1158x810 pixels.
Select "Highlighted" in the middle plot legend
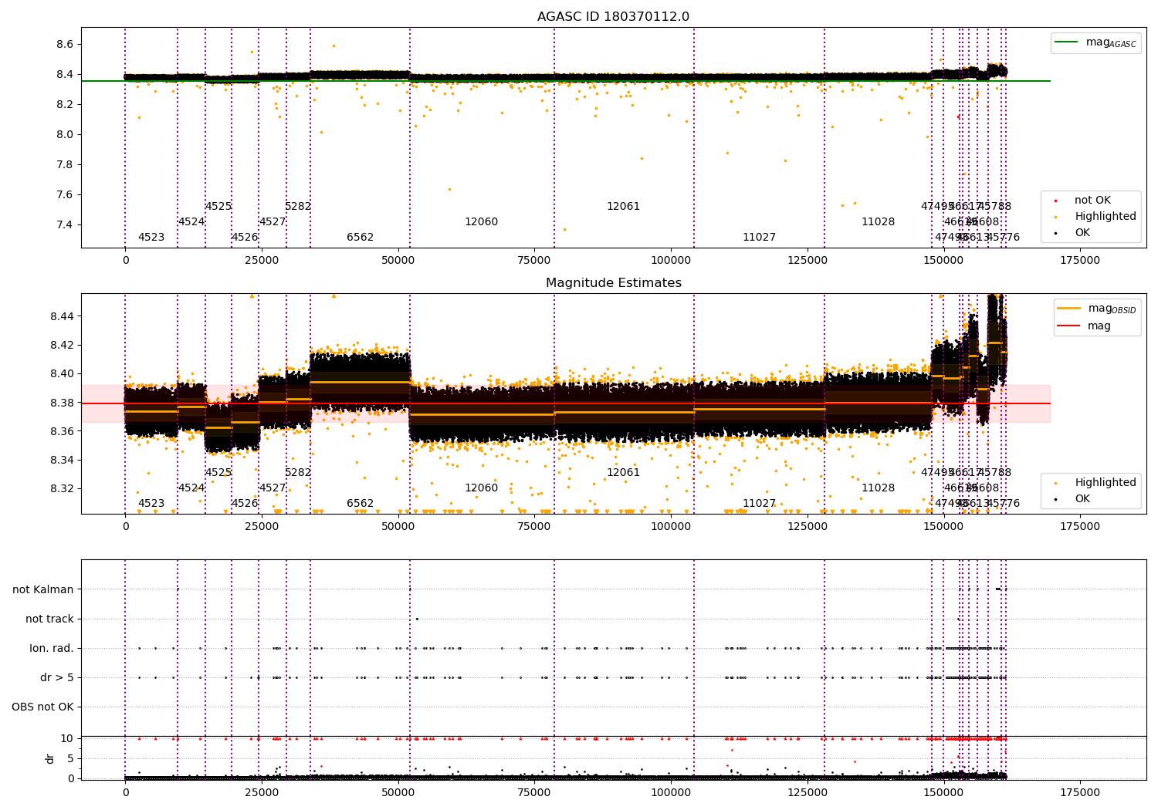1106,483
